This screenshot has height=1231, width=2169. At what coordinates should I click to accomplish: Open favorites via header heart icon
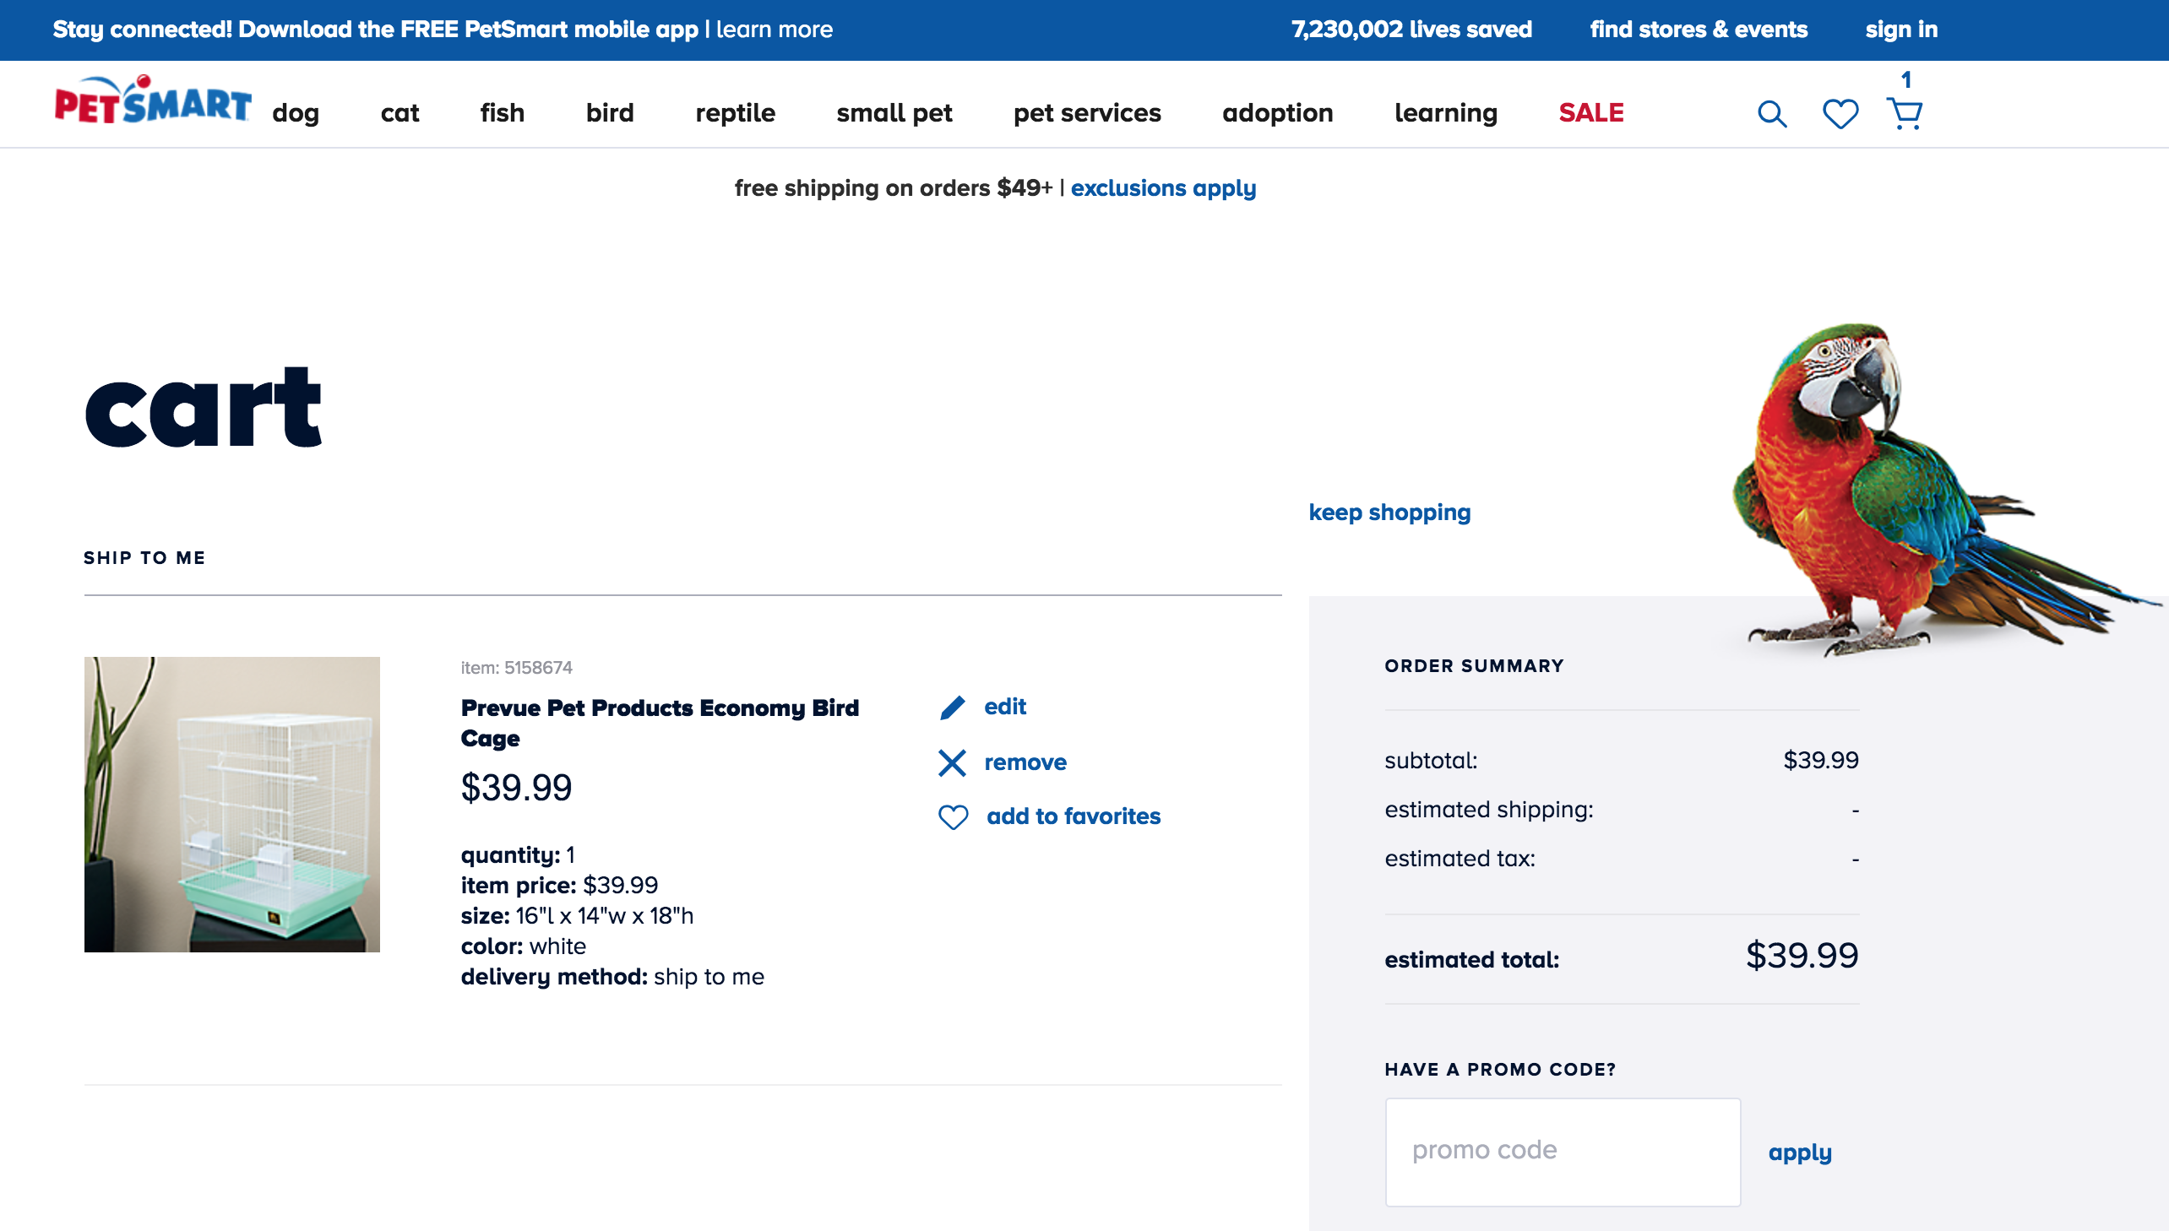[1840, 113]
